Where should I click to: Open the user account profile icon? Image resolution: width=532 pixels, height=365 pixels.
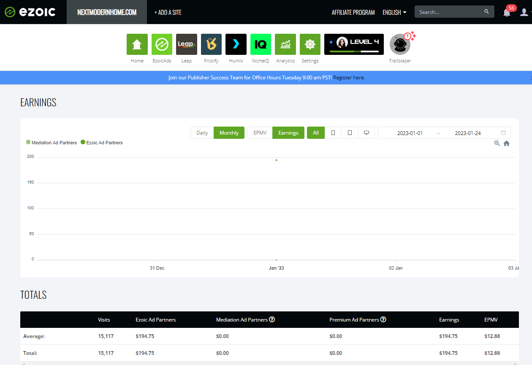coord(524,12)
